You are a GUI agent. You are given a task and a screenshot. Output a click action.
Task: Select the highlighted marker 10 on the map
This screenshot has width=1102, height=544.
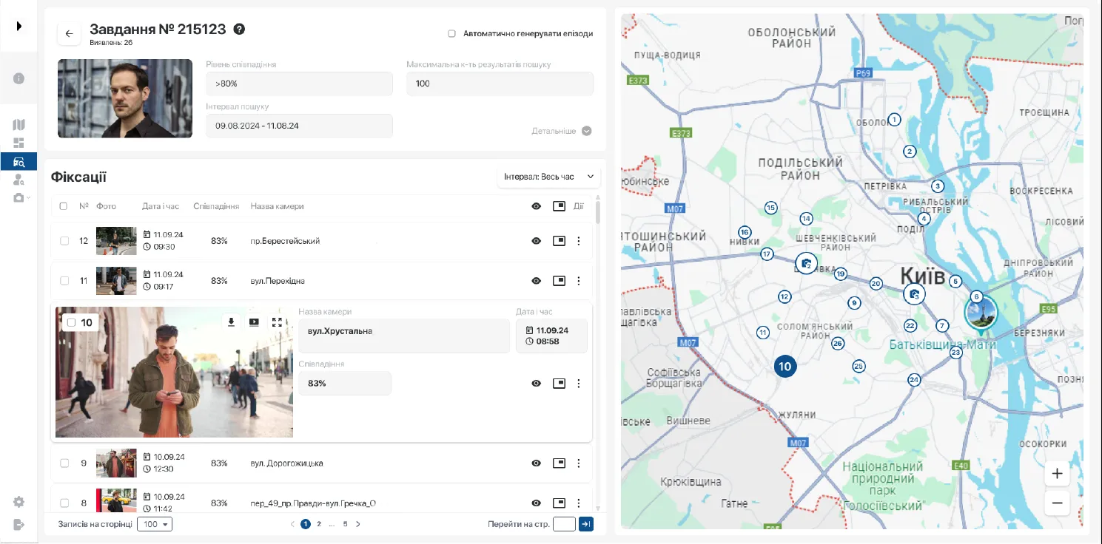point(784,366)
